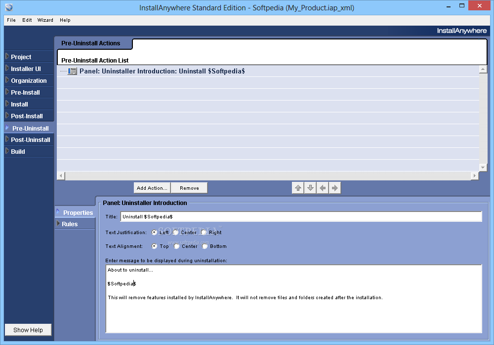Image resolution: width=494 pixels, height=345 pixels.
Task: Click the Uninstaller Introduction panel icon
Action: tap(73, 71)
